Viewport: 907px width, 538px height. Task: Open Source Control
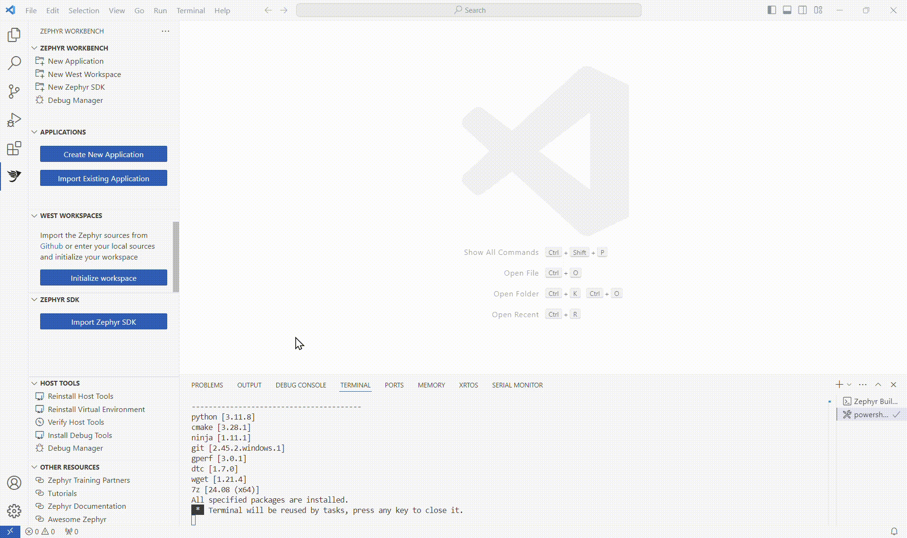pyautogui.click(x=14, y=92)
